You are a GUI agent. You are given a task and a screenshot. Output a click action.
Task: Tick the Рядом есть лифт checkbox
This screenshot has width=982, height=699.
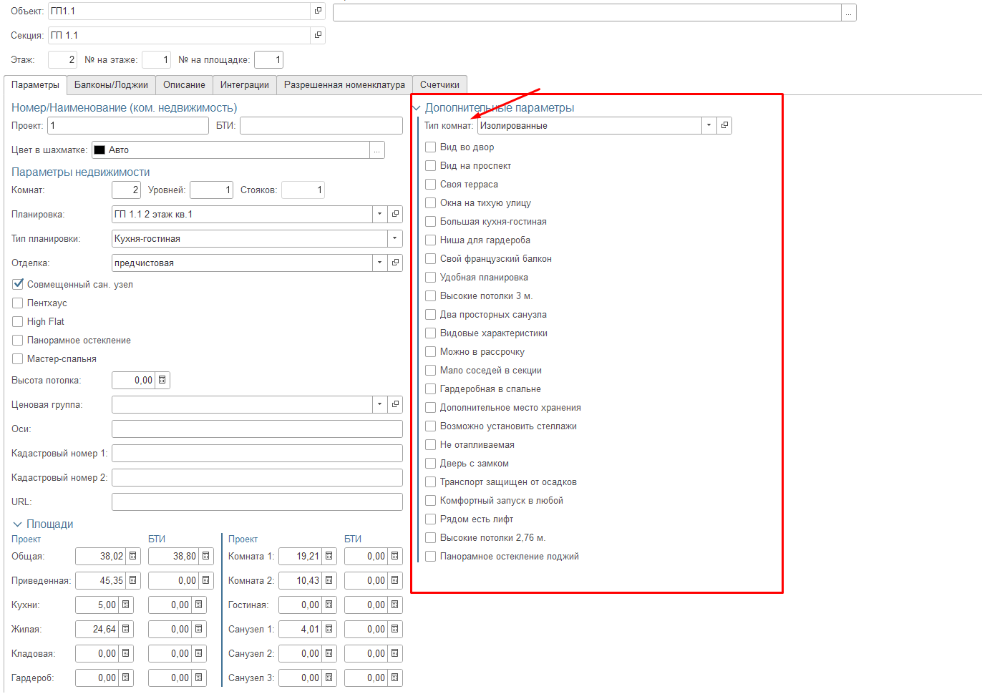(x=431, y=519)
